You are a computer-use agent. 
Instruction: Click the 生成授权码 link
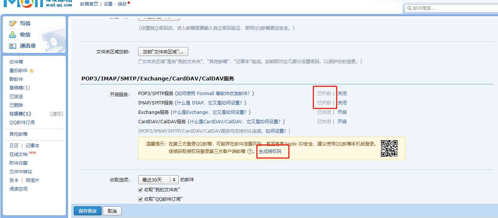click(x=270, y=151)
